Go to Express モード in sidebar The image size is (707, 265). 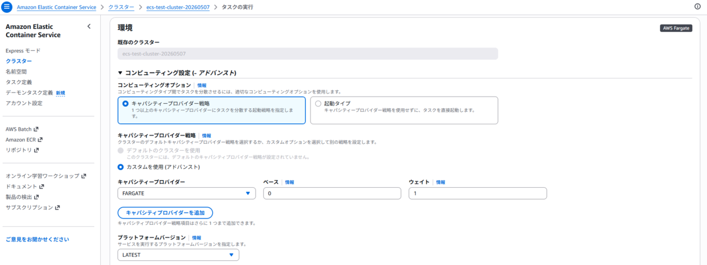23,51
